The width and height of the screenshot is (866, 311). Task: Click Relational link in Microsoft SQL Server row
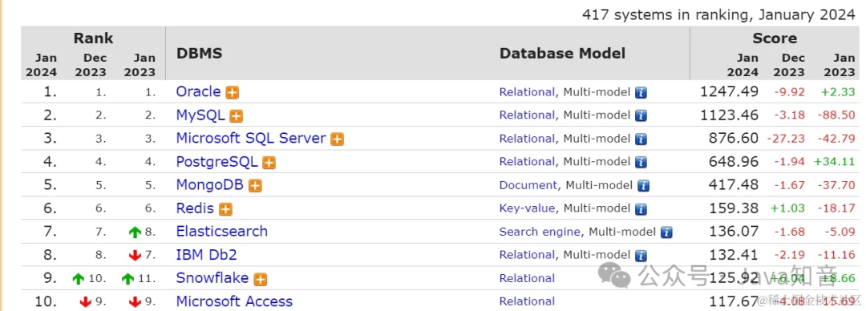click(x=527, y=139)
